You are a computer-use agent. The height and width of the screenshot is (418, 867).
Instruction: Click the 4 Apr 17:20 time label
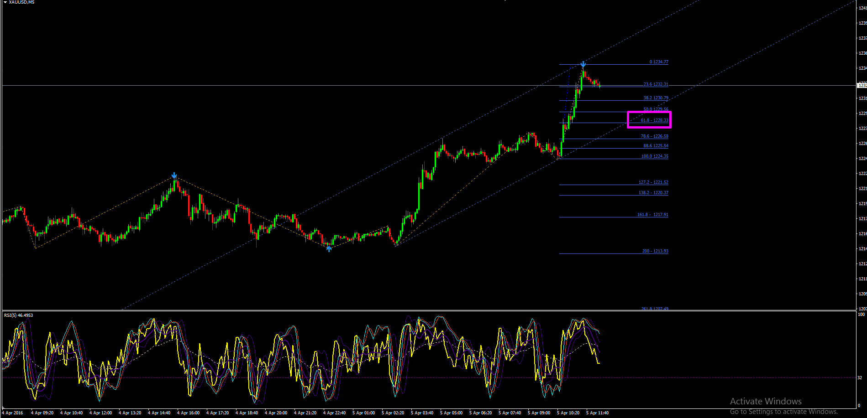coord(218,413)
